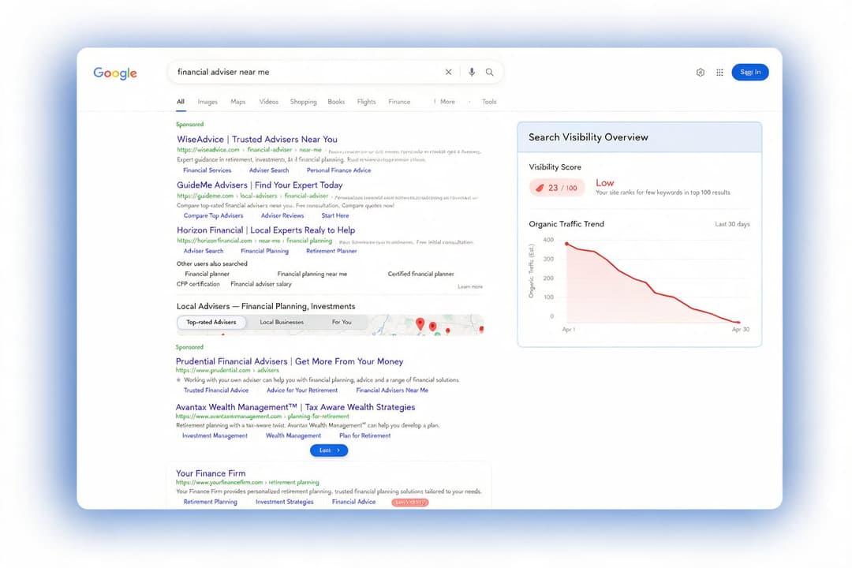Click Financial planning near me related search
This screenshot has width=852, height=568.
click(x=312, y=274)
